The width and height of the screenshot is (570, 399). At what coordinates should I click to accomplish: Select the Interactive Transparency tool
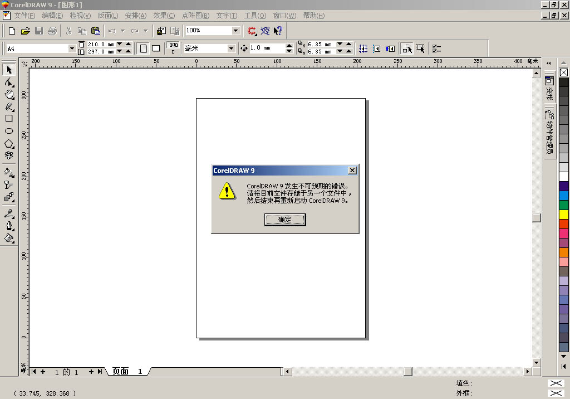point(9,184)
